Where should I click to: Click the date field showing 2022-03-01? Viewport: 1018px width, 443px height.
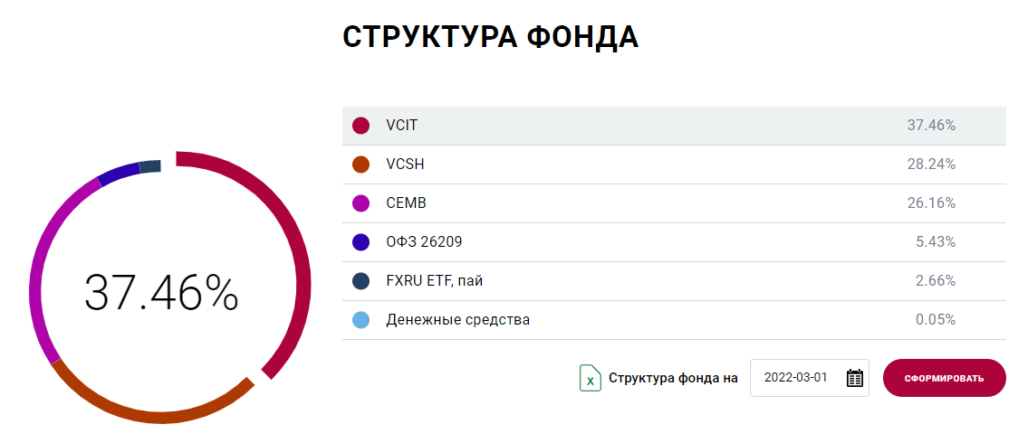[797, 378]
